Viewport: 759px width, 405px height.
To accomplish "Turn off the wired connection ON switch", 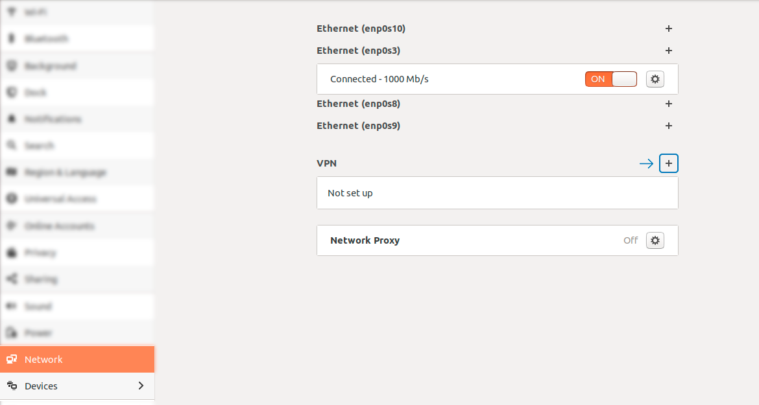I will [x=611, y=79].
